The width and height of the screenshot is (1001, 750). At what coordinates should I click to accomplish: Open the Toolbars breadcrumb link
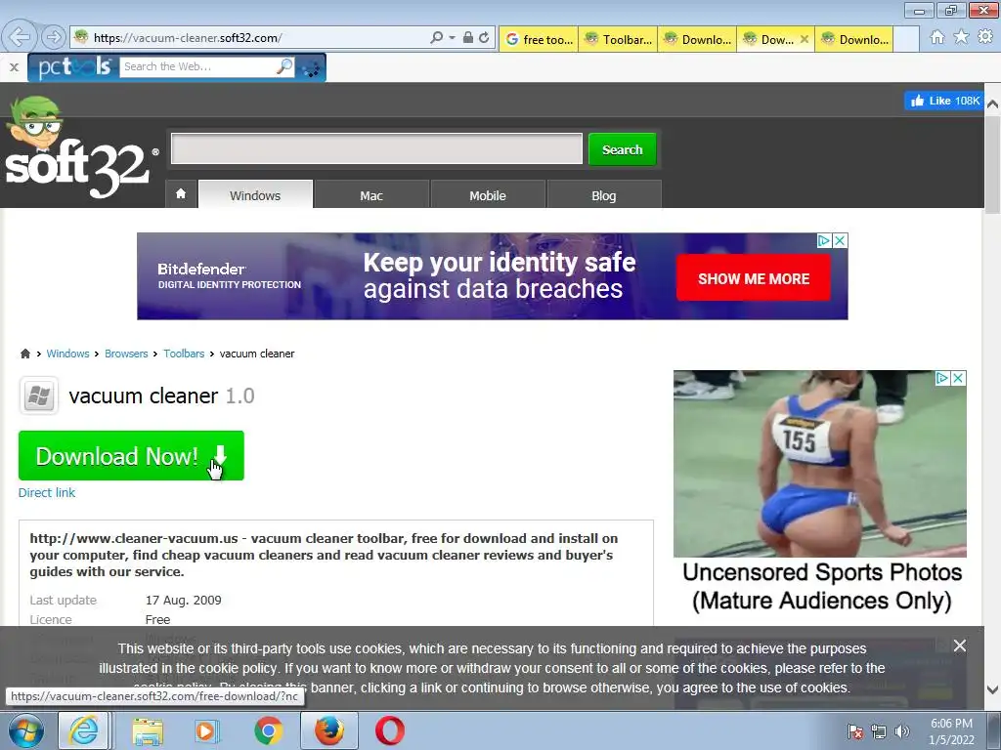coord(184,354)
